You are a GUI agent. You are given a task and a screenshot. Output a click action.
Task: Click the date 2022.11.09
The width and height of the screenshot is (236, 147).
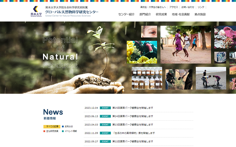91,133
